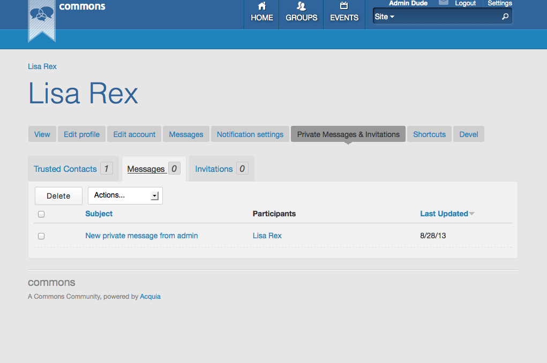Check the select-all messages checkbox
This screenshot has height=363, width=547.
click(41, 214)
